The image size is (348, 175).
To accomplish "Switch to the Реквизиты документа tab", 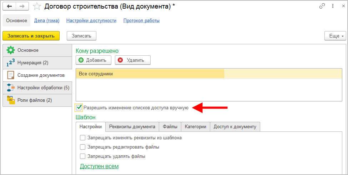I will pyautogui.click(x=132, y=126).
